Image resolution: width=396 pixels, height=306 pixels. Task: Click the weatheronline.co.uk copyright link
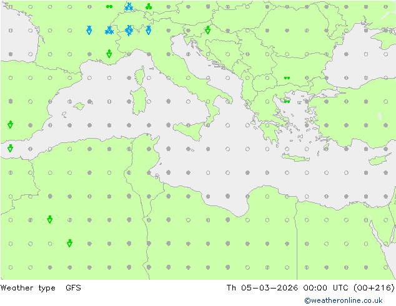pyautogui.click(x=344, y=300)
